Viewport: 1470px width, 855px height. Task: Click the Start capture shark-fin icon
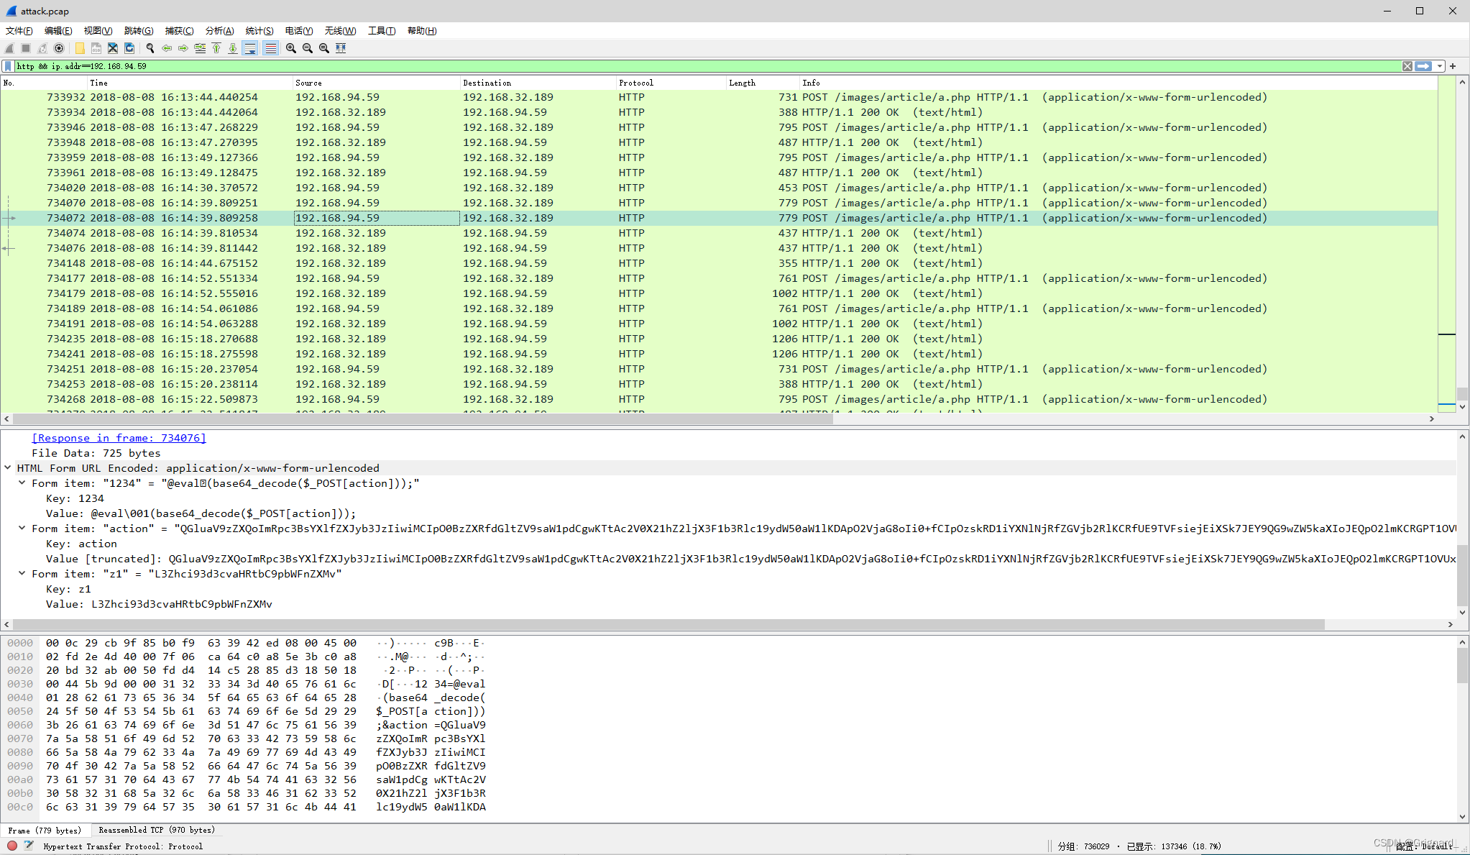(9, 48)
